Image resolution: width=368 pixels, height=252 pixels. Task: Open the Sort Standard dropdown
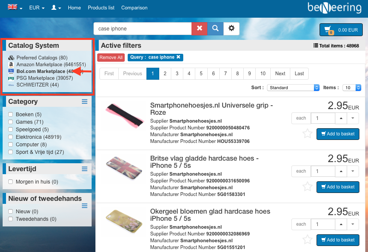[x=293, y=88]
